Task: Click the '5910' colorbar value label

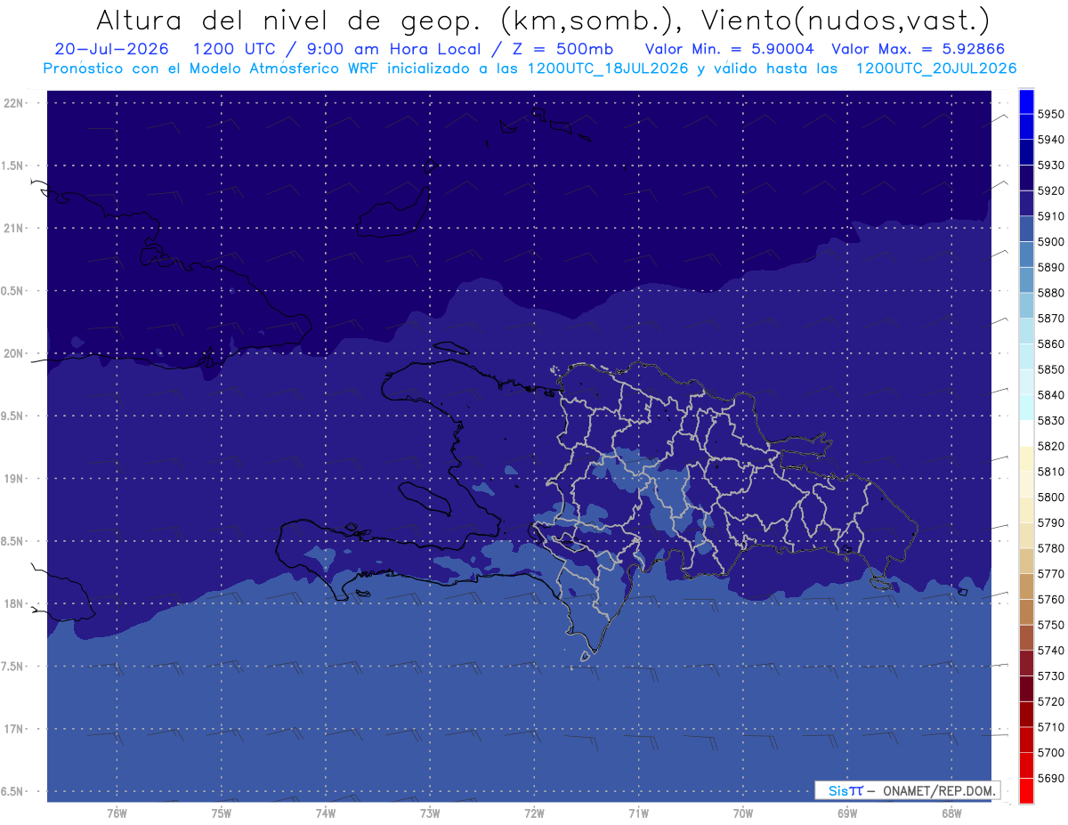Action: point(1051,216)
